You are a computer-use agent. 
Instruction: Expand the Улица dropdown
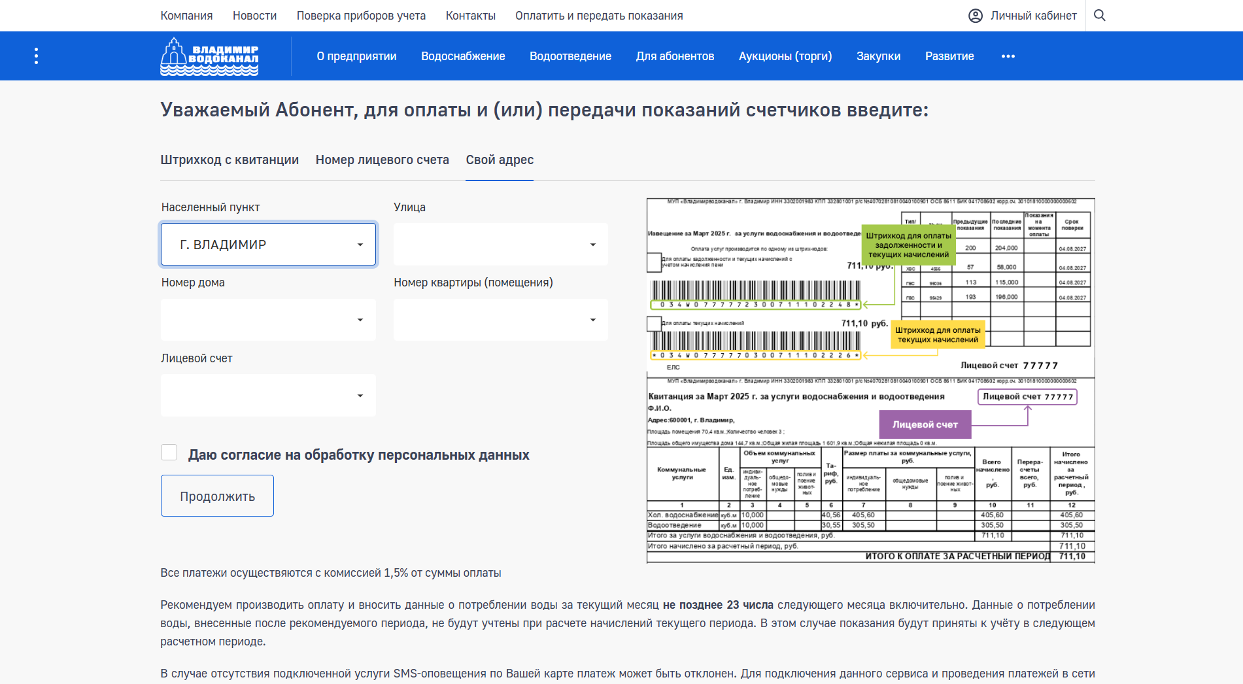pyautogui.click(x=501, y=245)
